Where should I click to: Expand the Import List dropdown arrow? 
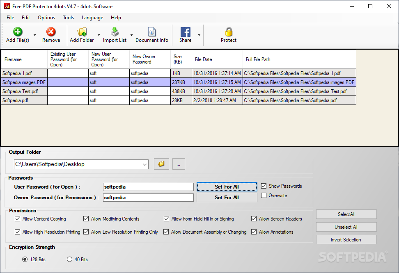coord(131,35)
